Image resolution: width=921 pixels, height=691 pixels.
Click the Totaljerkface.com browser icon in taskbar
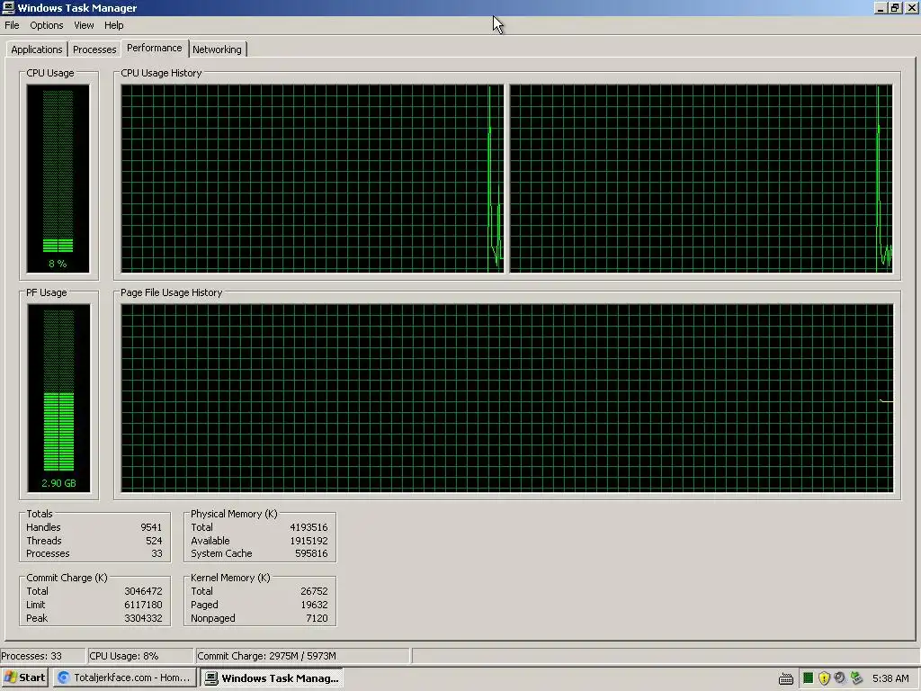[x=64, y=678]
